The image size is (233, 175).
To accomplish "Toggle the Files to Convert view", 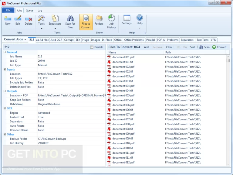I will [x=86, y=22].
